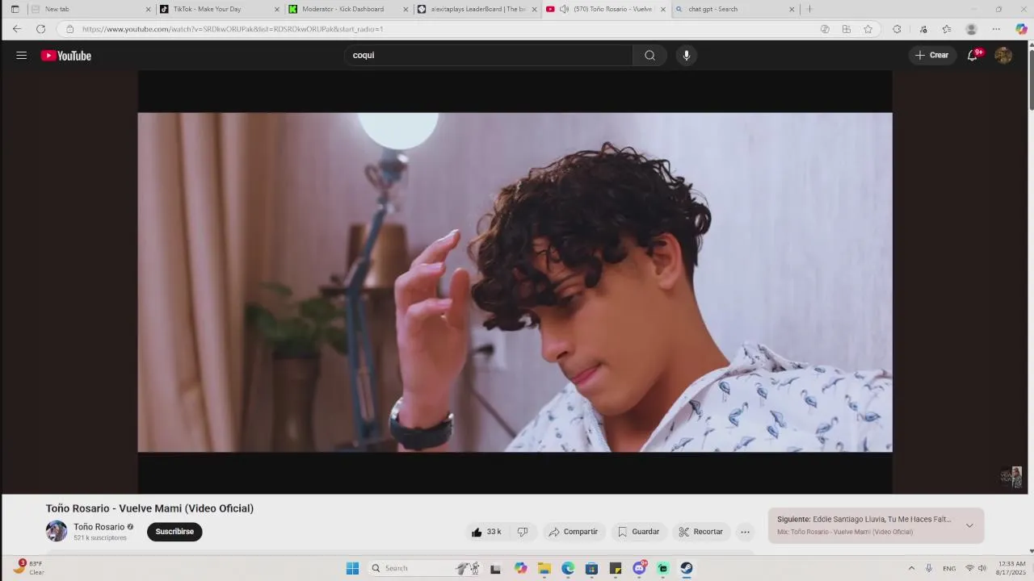Save video with Guardar button
Viewport: 1034px width, 581px height.
click(x=639, y=532)
